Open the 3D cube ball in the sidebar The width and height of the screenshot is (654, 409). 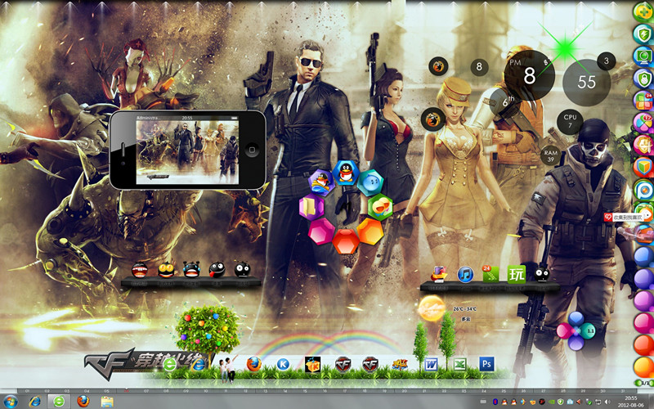pyautogui.click(x=643, y=168)
